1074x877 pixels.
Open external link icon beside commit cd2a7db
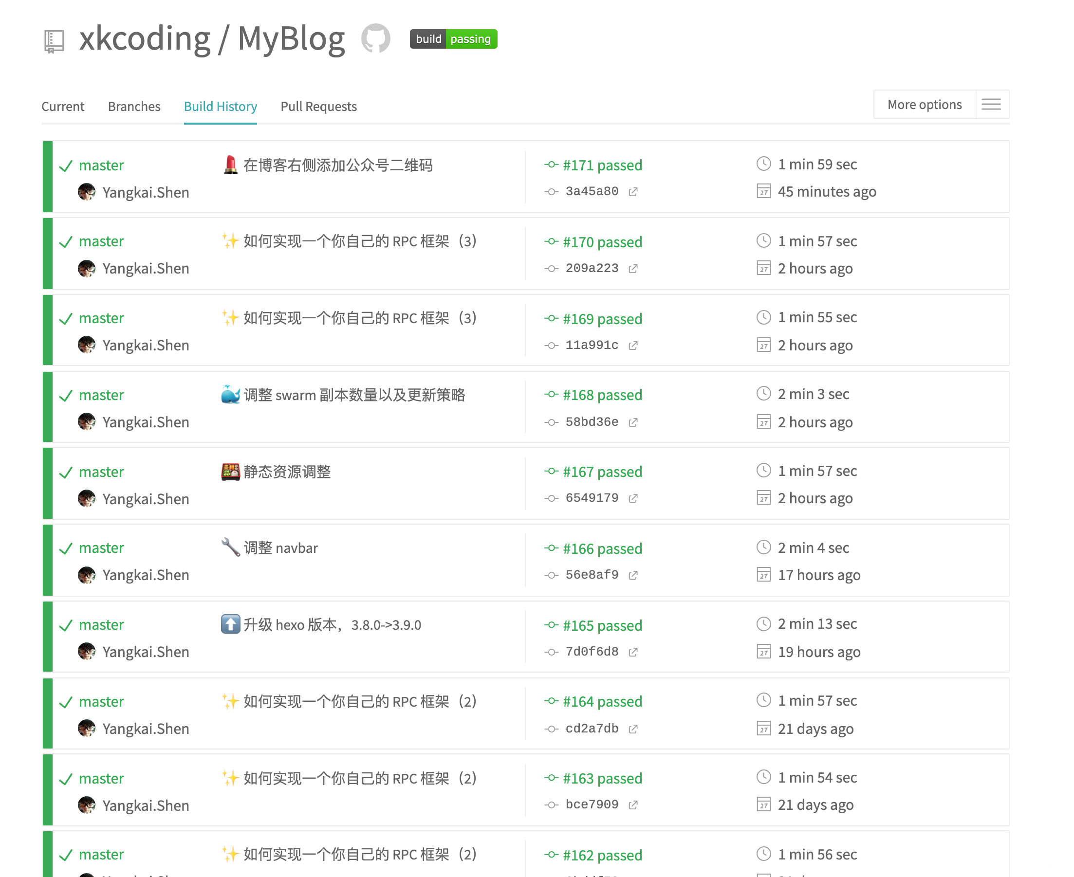click(633, 729)
